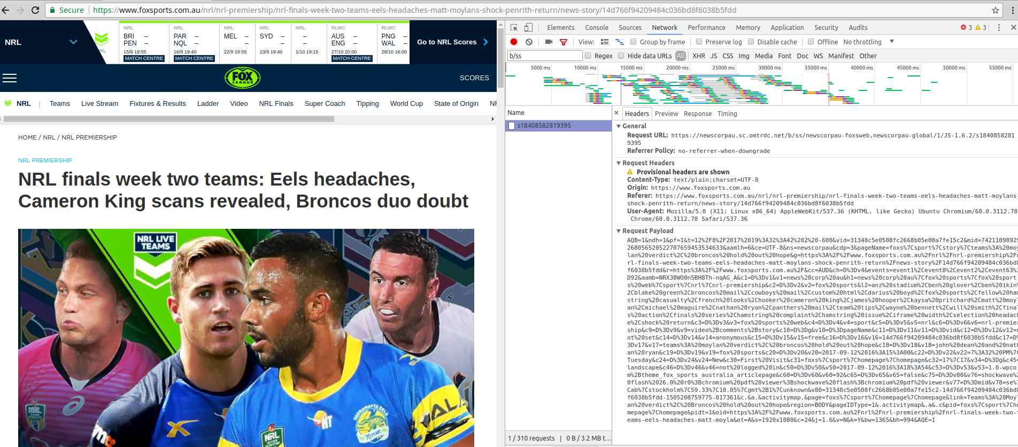Tick the Hide data URLs checkbox
Screen dimensions: 1018x447
tap(621, 56)
